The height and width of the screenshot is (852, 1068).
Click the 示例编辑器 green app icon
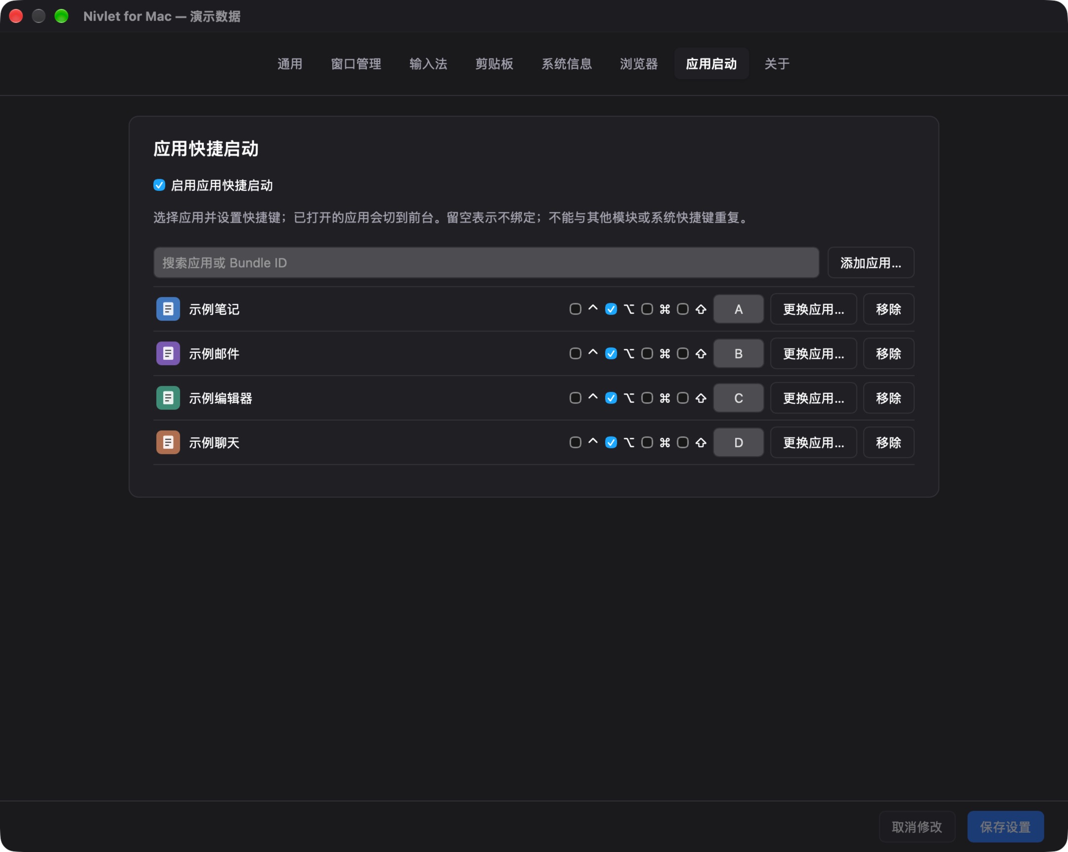click(168, 398)
